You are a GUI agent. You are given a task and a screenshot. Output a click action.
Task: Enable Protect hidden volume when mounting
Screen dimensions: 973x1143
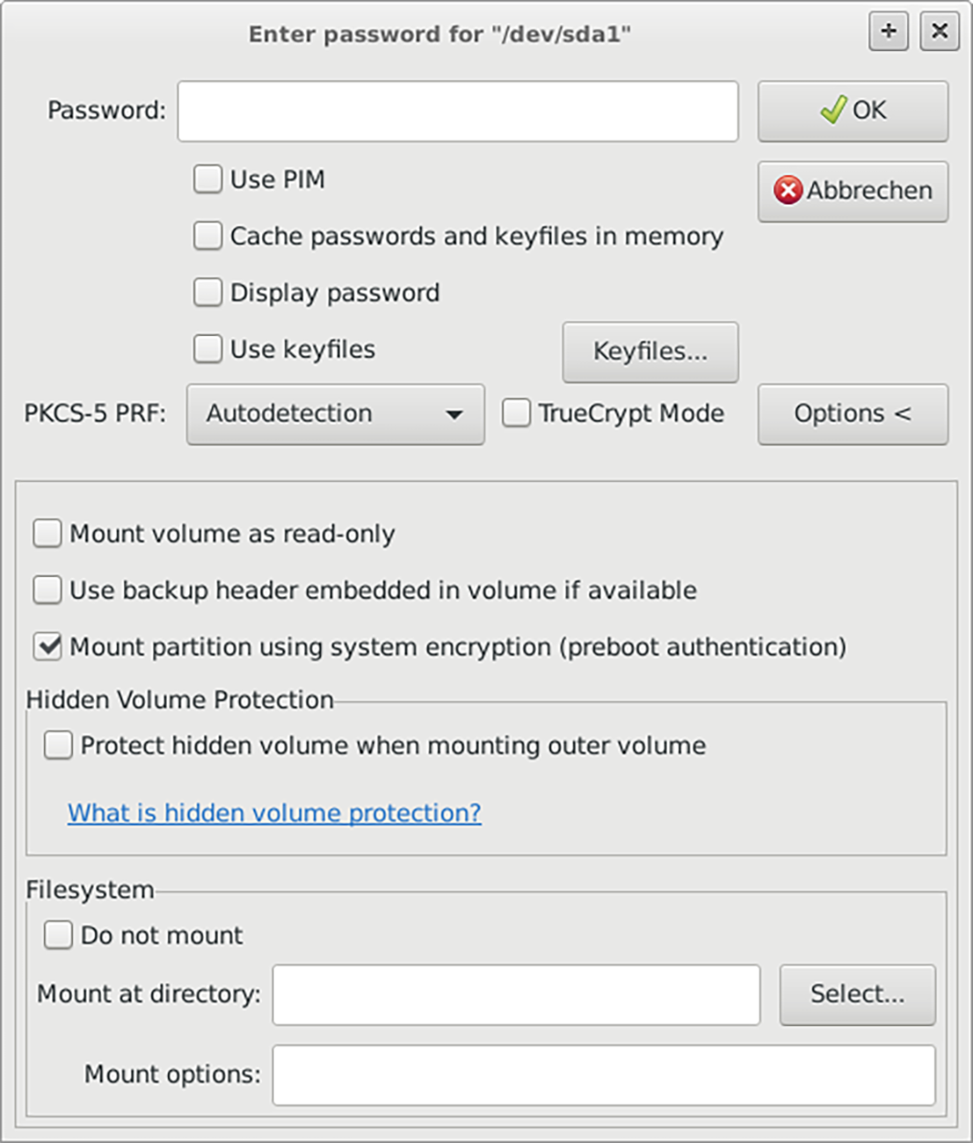tap(58, 745)
